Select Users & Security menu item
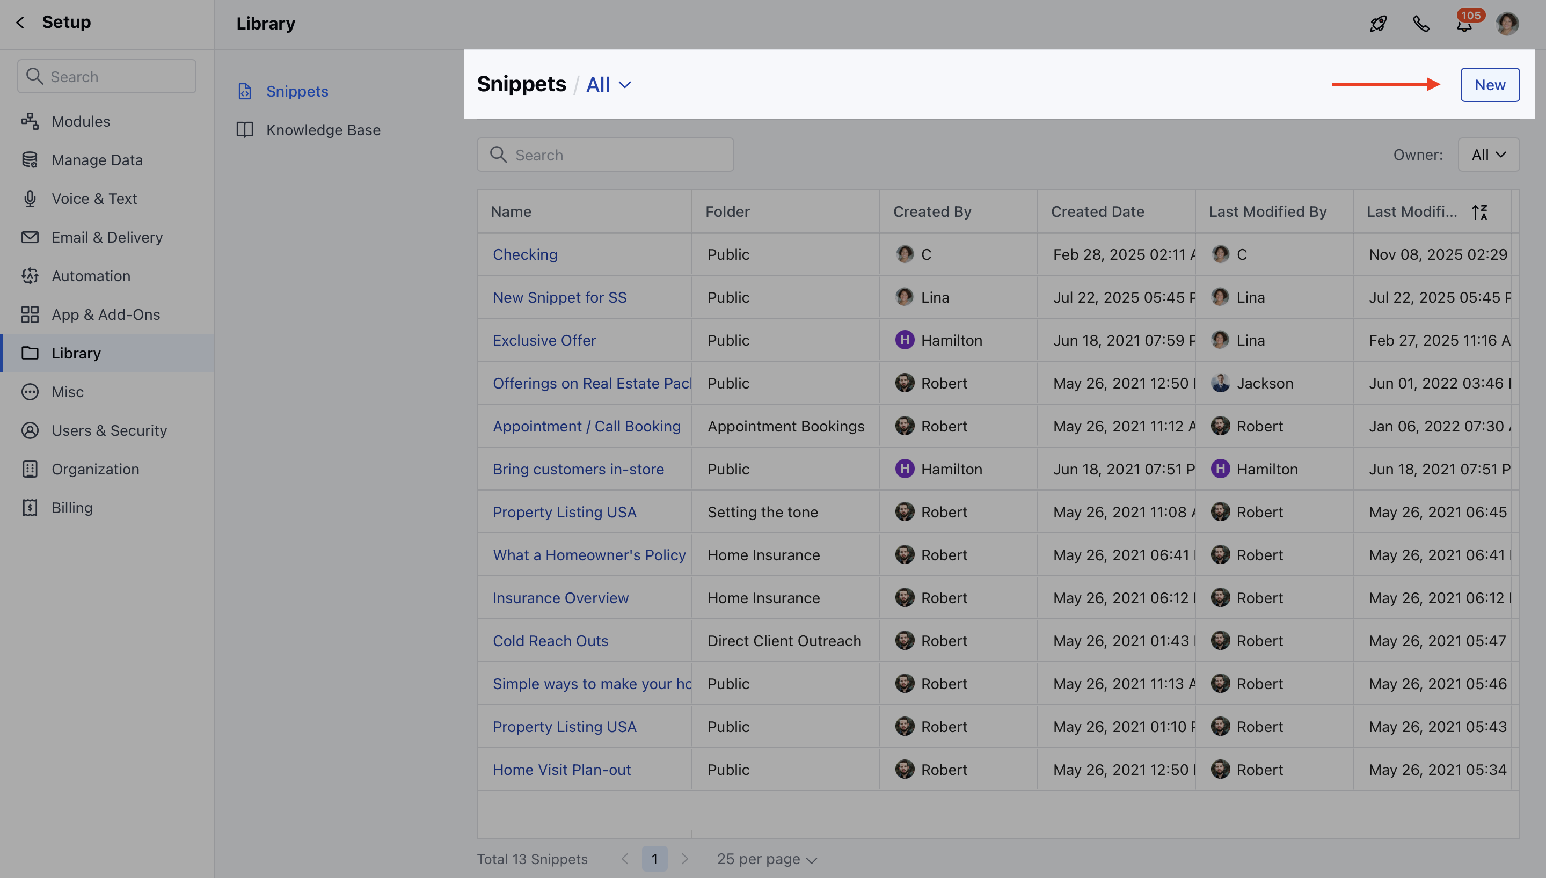 [108, 430]
